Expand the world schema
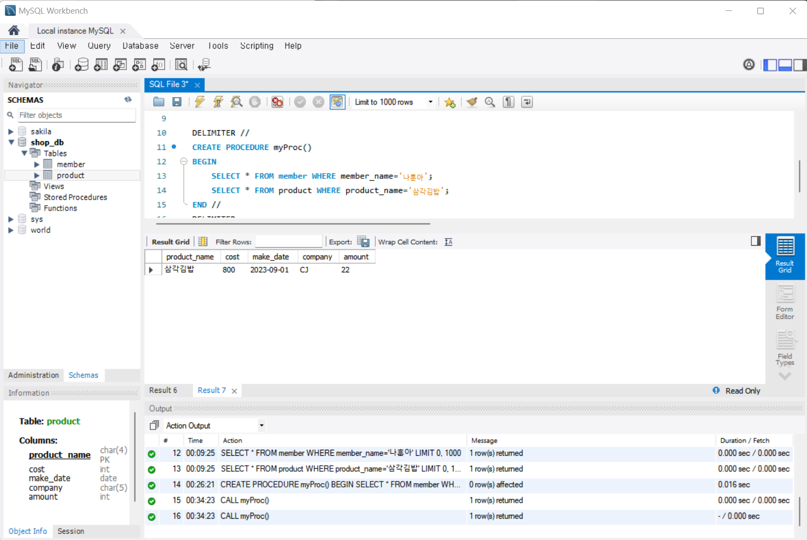807x540 pixels. coord(11,230)
